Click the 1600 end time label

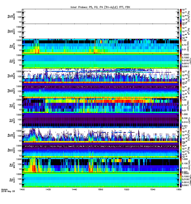coord(179,189)
